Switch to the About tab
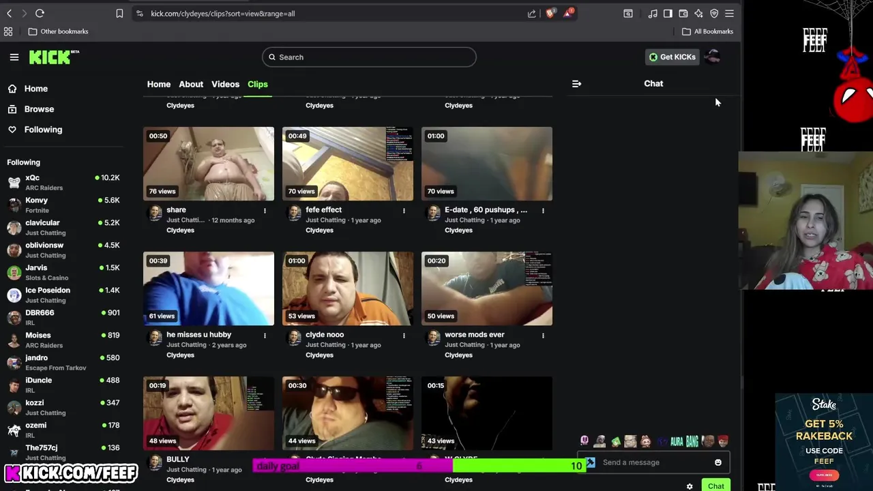 [x=191, y=84]
